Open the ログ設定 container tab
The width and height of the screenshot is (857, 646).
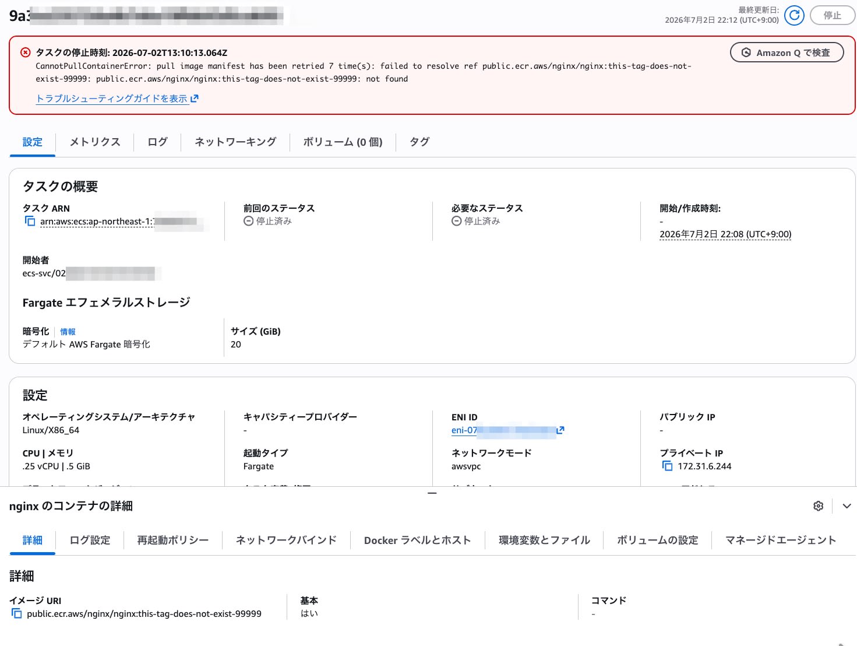[x=90, y=540]
